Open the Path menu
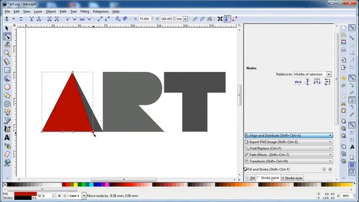The width and height of the screenshot is (359, 202). tap(63, 11)
